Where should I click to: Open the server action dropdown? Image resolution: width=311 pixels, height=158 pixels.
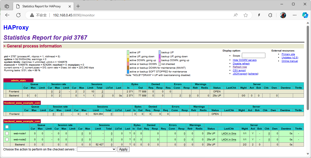click(96, 149)
